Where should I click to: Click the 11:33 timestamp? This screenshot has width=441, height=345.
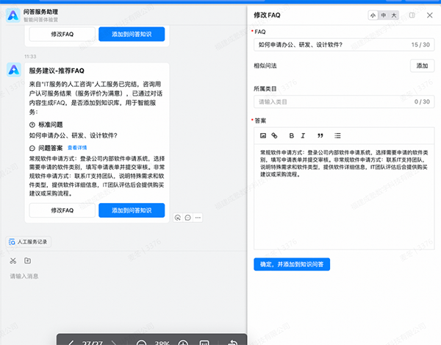[x=30, y=57]
